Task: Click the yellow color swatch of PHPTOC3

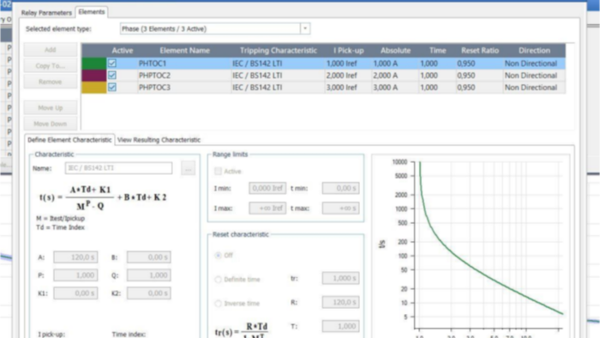Action: [x=93, y=88]
